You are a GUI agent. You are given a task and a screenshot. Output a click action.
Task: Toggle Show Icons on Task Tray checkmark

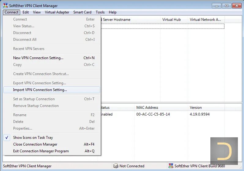click(x=7, y=138)
